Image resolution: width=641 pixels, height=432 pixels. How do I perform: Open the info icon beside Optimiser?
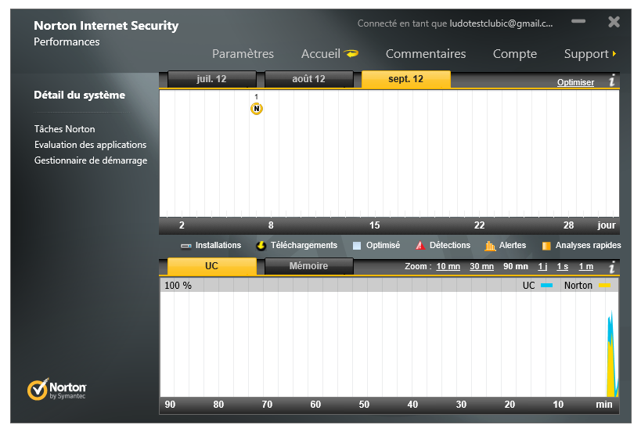click(612, 80)
